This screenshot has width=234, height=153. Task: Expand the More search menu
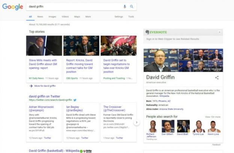coord(88,17)
